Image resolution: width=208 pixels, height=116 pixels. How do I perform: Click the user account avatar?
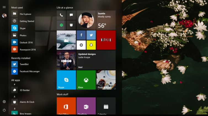(x=4, y=16)
